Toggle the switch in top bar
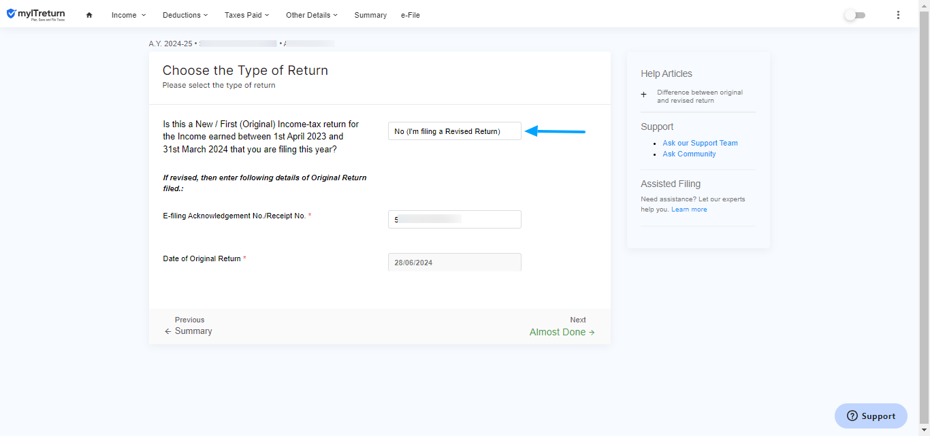930x436 pixels. tap(854, 15)
